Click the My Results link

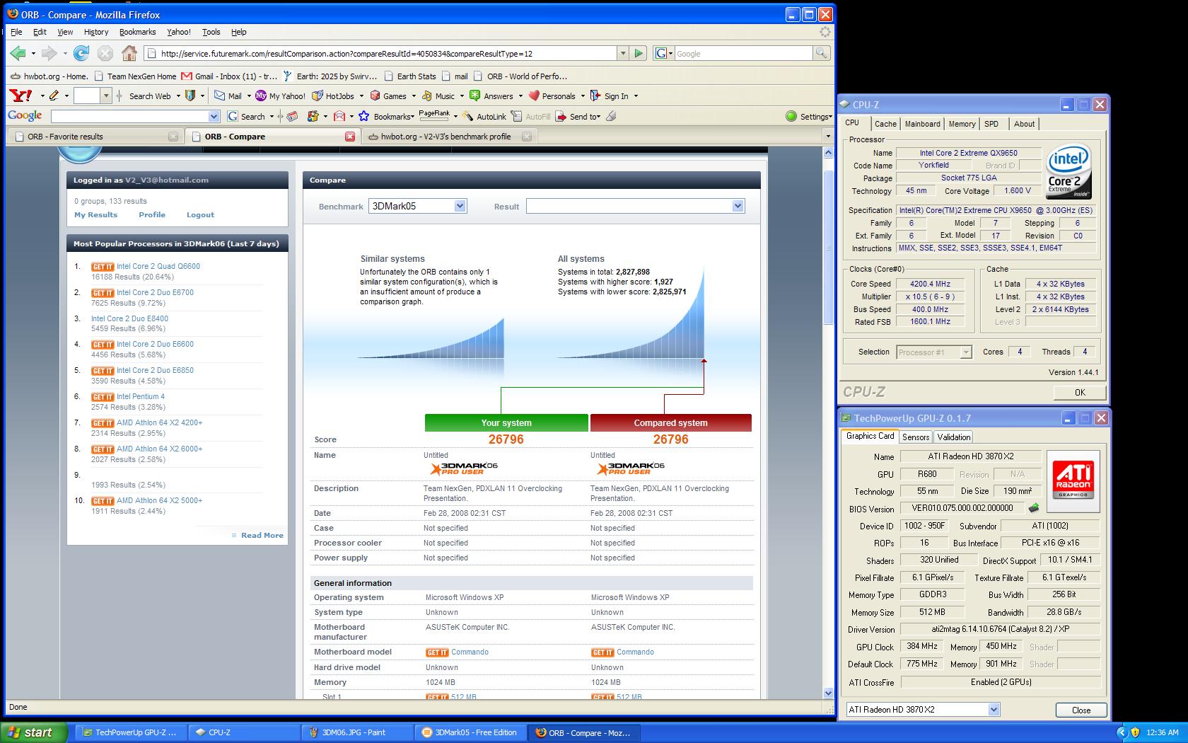click(95, 214)
